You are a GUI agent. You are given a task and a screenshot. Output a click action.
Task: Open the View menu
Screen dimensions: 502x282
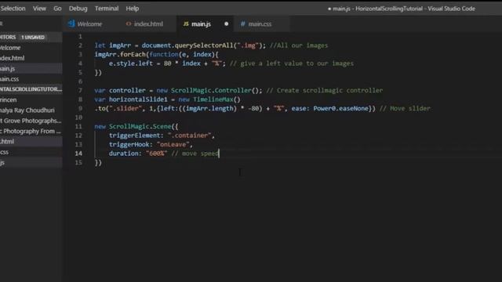point(39,9)
